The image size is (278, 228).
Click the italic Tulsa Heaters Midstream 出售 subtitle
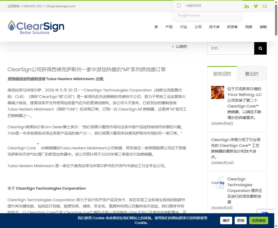pyautogui.click(x=56, y=79)
